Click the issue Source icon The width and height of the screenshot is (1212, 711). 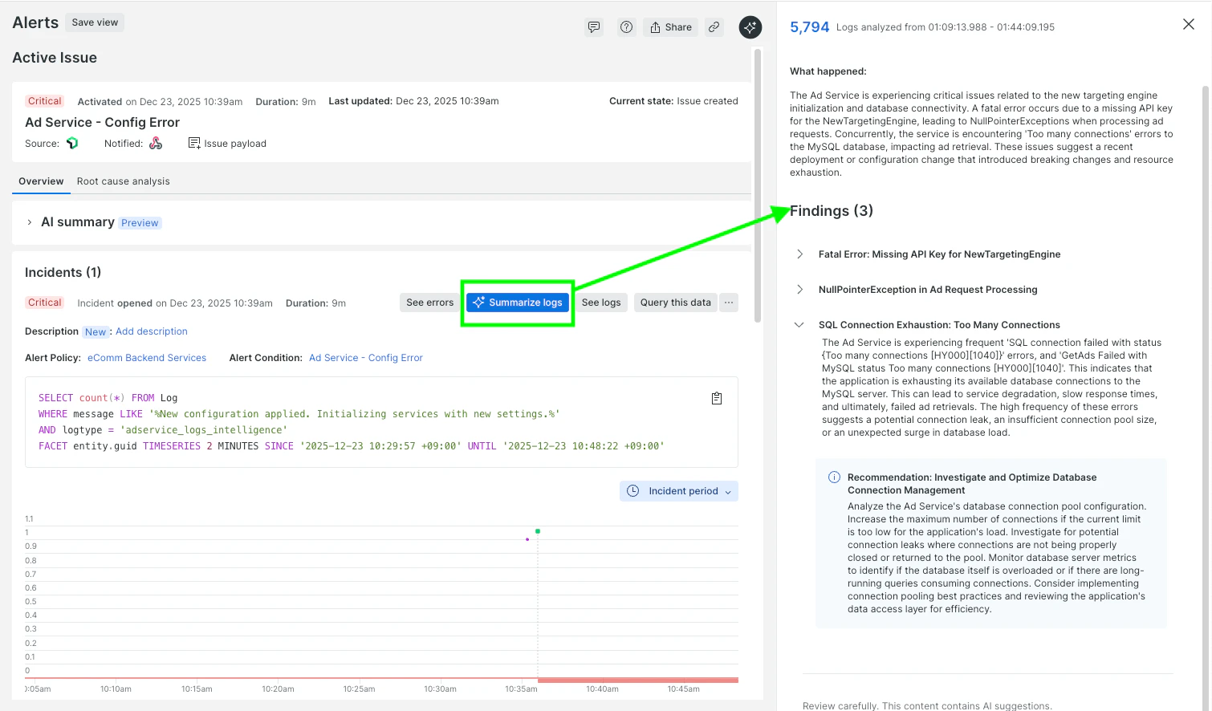72,143
